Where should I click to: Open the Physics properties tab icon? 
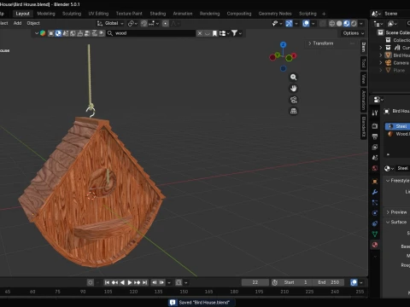tap(375, 213)
